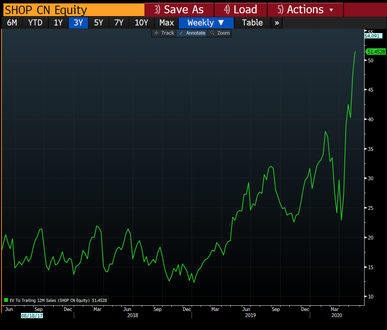Viewport: 387px width, 330px height.
Task: Click the SHOP CN Equity security field
Action: coord(73,10)
